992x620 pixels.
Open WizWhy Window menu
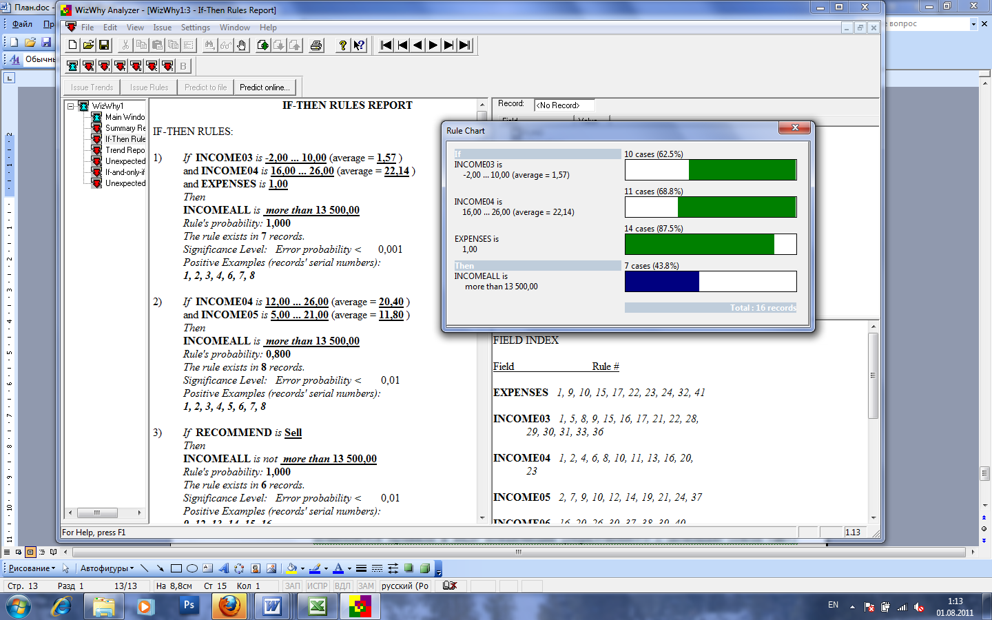(x=235, y=28)
